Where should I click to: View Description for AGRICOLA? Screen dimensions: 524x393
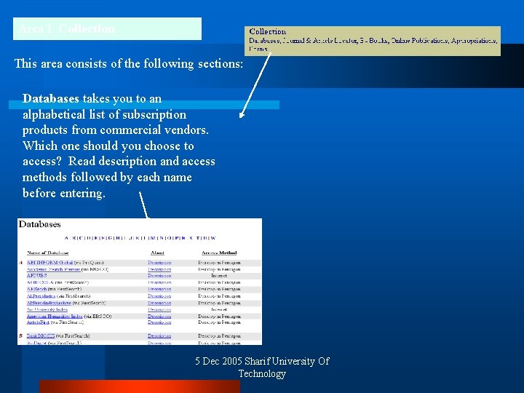point(159,282)
